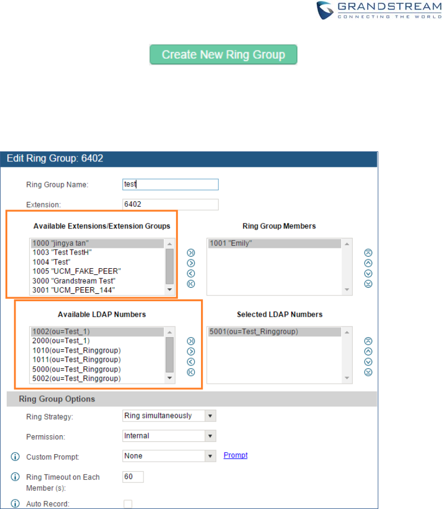Select extension 1005 "UCM_FAKE_PEER"

97,271
